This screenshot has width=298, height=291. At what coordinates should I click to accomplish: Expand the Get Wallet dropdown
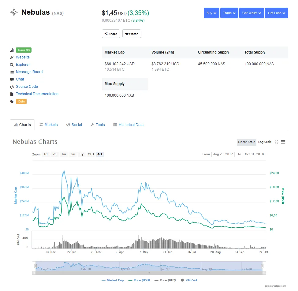pos(251,13)
